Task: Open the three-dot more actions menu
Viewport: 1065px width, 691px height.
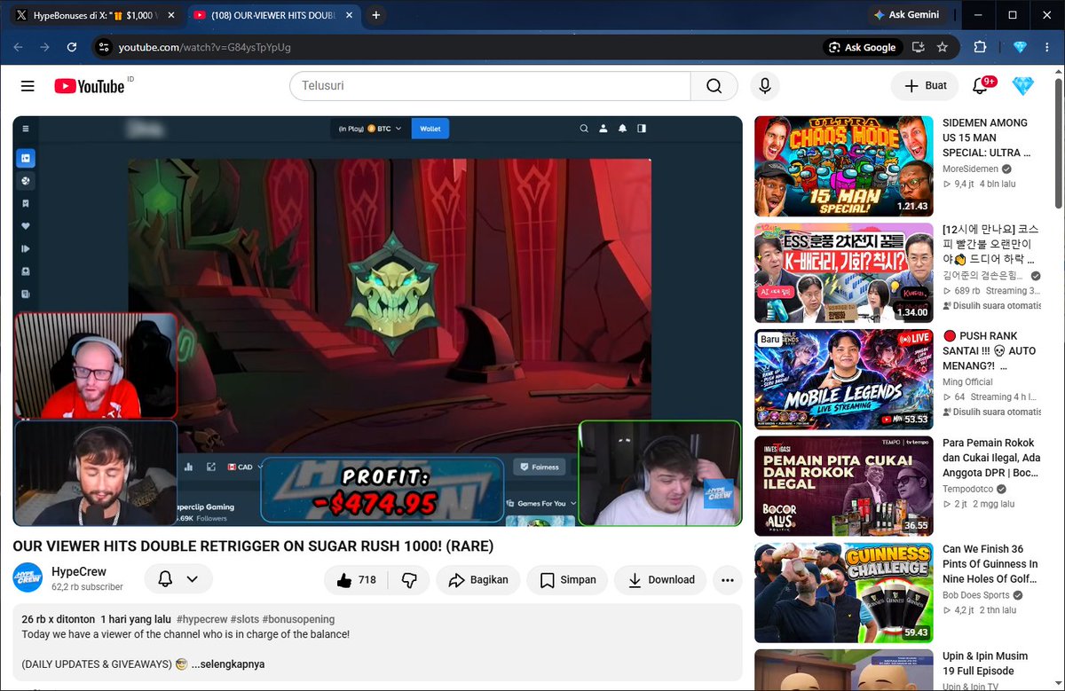Action: pos(728,580)
